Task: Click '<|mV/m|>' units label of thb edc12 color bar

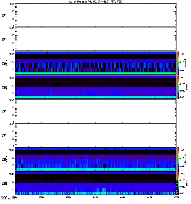Action: (186, 63)
